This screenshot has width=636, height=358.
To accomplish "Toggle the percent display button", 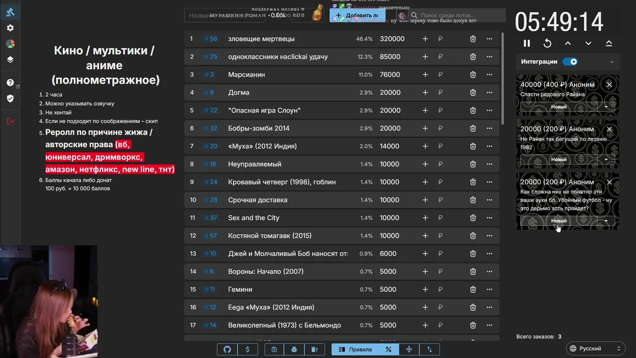I will [389, 350].
